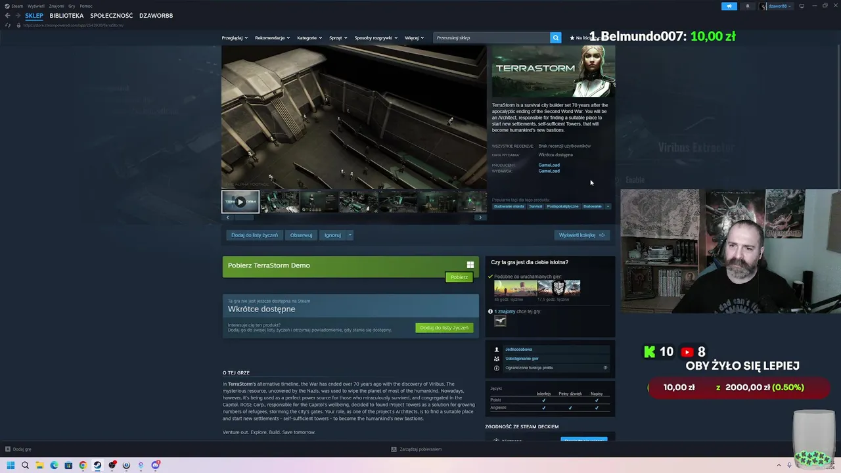Open the Gry menu
Viewport: 841px width, 473px height.
tap(72, 6)
